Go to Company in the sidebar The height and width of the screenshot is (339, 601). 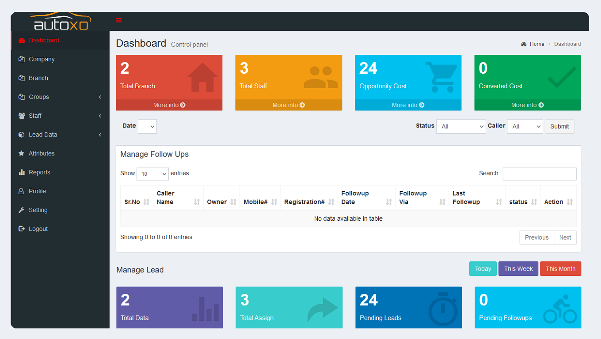pos(42,59)
